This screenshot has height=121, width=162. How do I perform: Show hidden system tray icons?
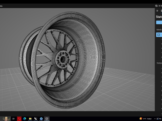click(x=155, y=119)
